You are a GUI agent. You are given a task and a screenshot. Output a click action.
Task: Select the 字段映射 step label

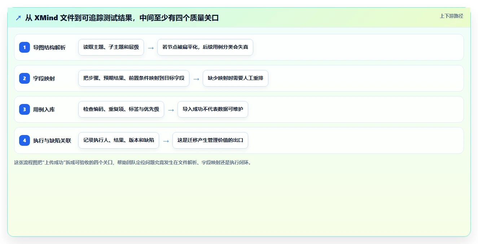pyautogui.click(x=44, y=78)
